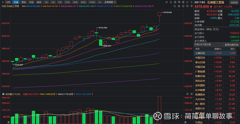Viewport: 240px width, 124px height.
Task: Click the MA115 indicator label
Action: click(x=124, y=6)
